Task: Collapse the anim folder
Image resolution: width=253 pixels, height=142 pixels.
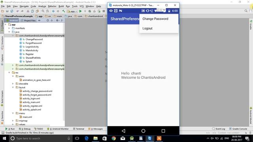Action: [13, 76]
